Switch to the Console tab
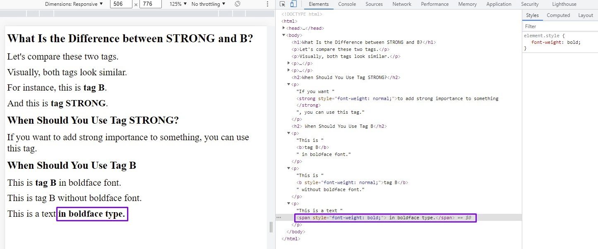The image size is (598, 249). 347,4
